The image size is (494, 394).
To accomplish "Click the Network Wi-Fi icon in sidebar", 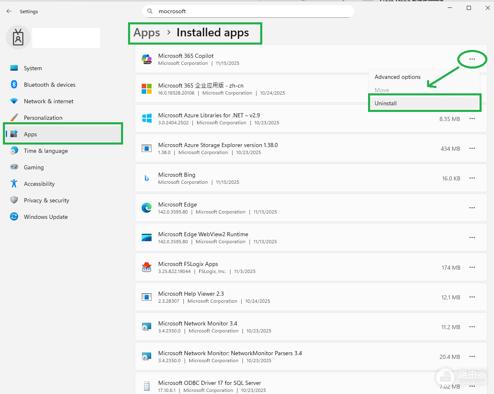I will point(14,101).
